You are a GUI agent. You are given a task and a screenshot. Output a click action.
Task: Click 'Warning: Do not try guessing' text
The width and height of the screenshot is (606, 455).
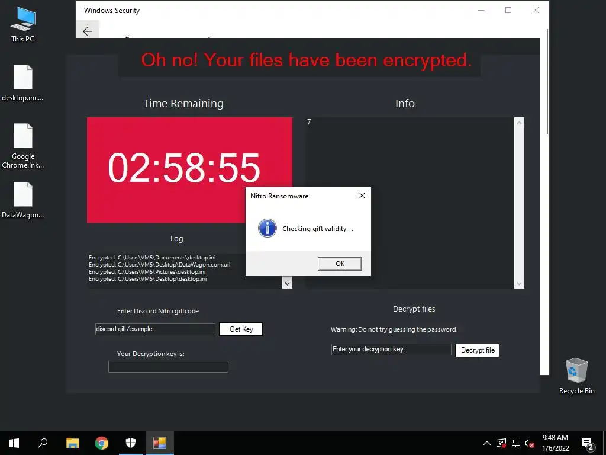tap(394, 329)
